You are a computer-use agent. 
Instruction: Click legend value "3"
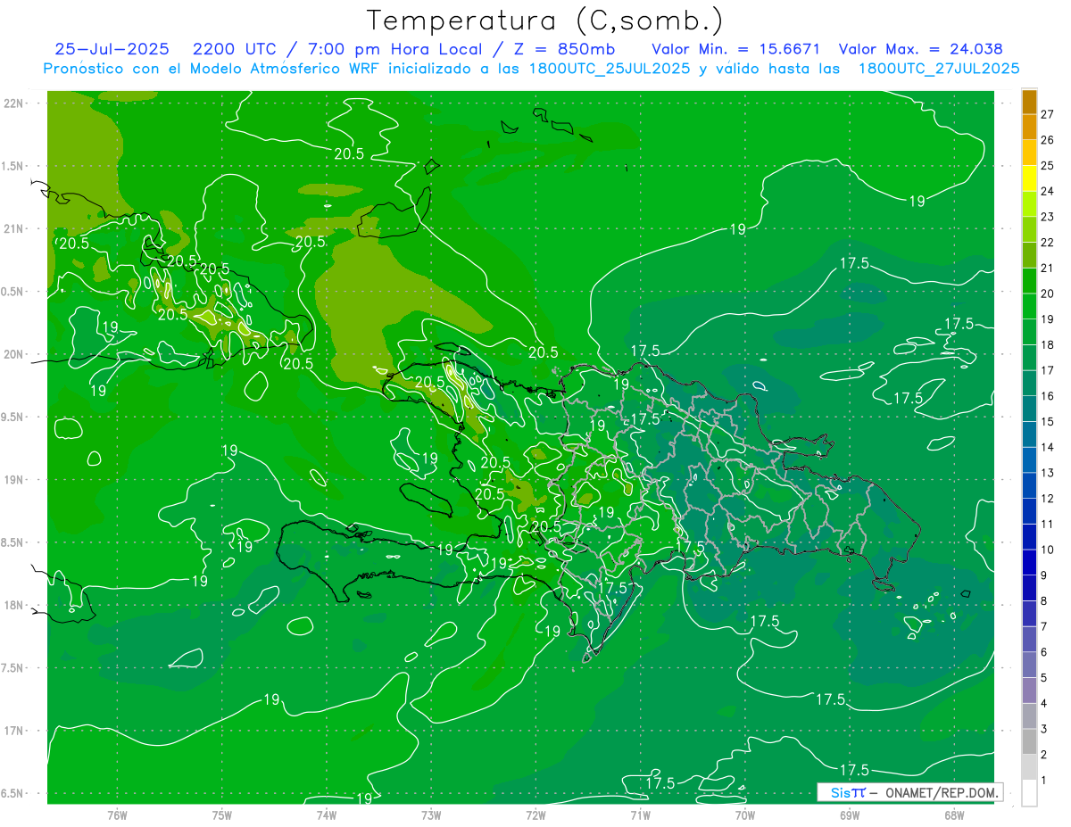coord(1043,729)
